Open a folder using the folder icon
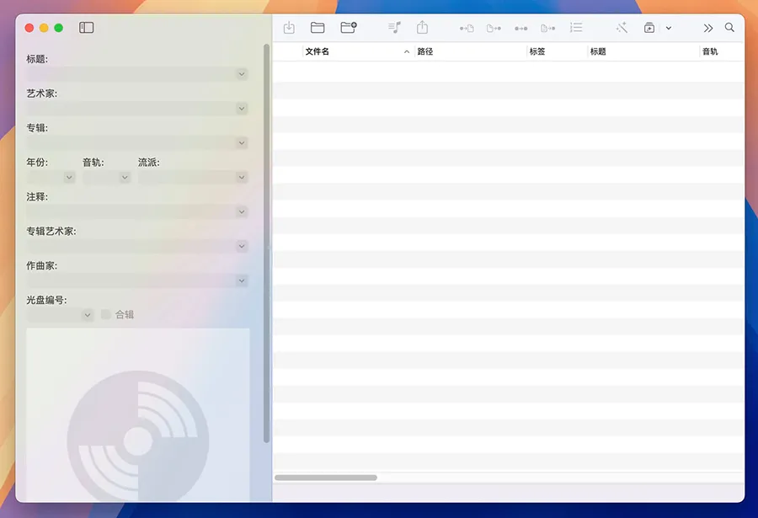Viewport: 758px width, 518px height. tap(318, 28)
